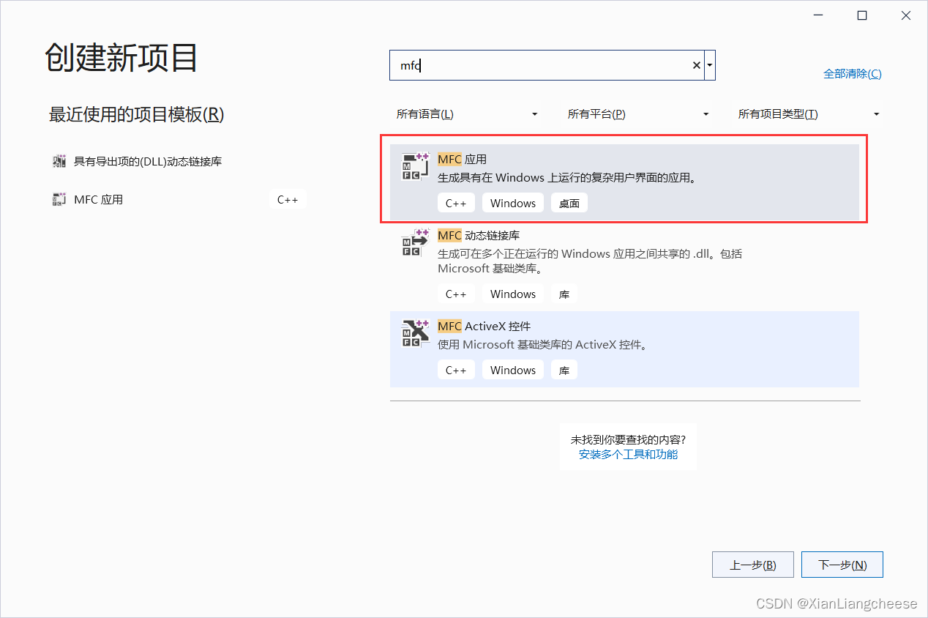Viewport: 928px width, 618px height.
Task: Click the MFC 应用 icon in recent templates
Action: tap(59, 199)
